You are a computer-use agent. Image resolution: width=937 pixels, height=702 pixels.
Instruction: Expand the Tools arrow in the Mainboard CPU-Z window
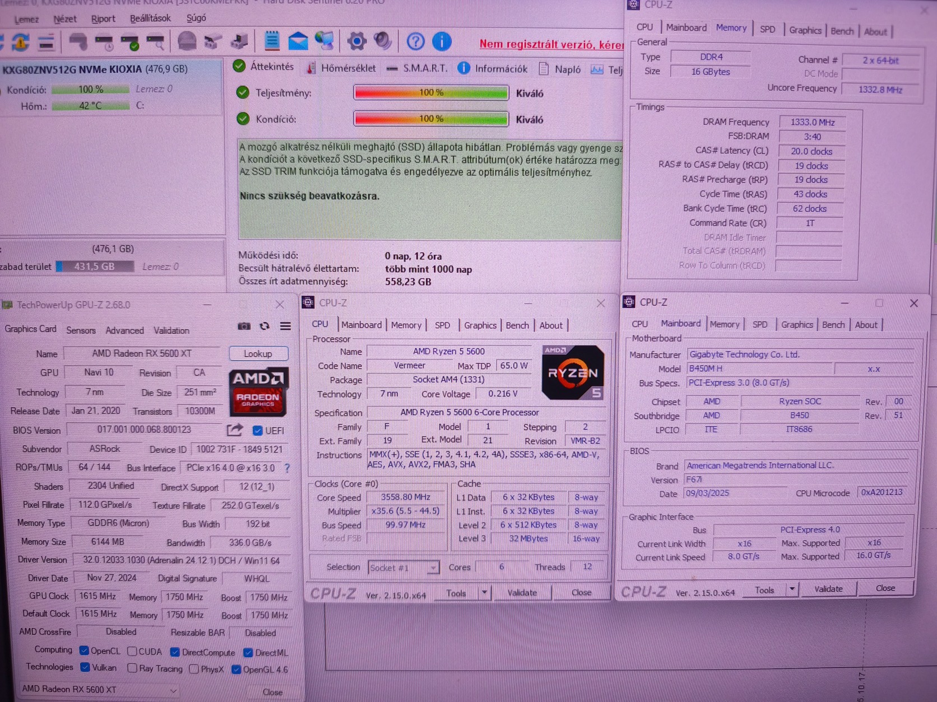[792, 589]
